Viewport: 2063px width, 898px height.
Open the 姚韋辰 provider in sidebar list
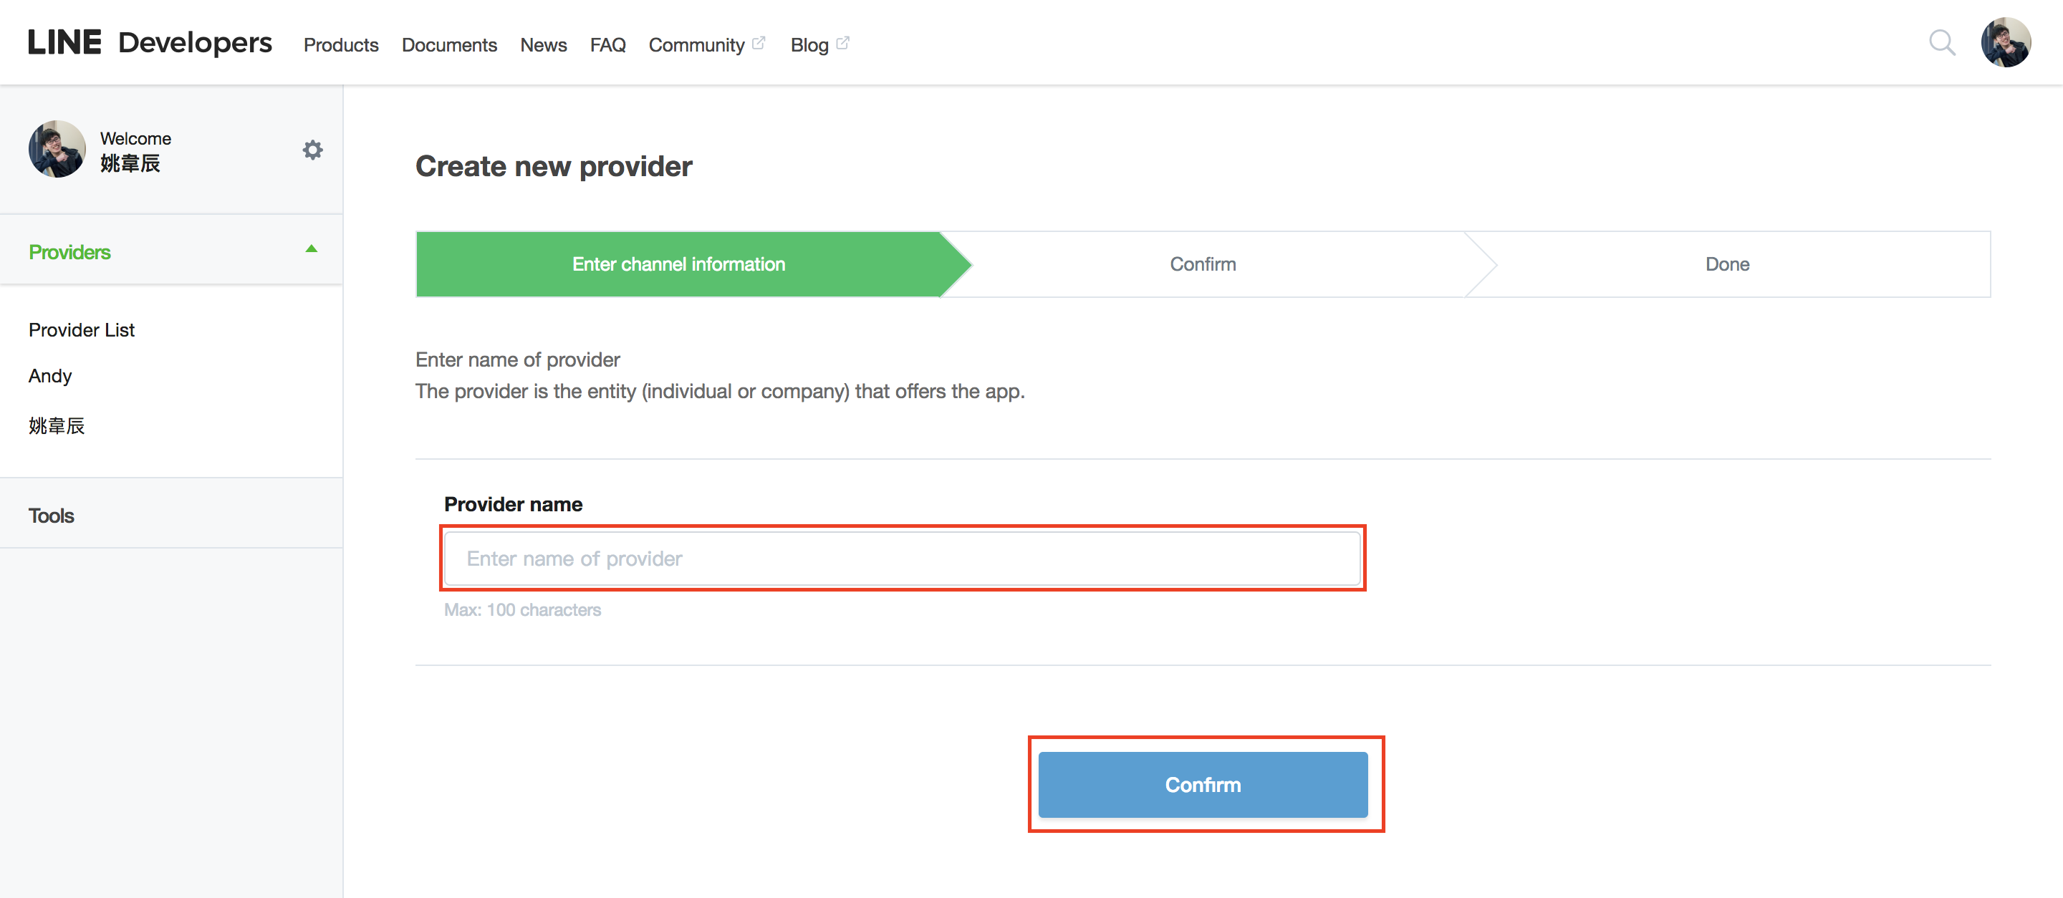click(x=57, y=426)
